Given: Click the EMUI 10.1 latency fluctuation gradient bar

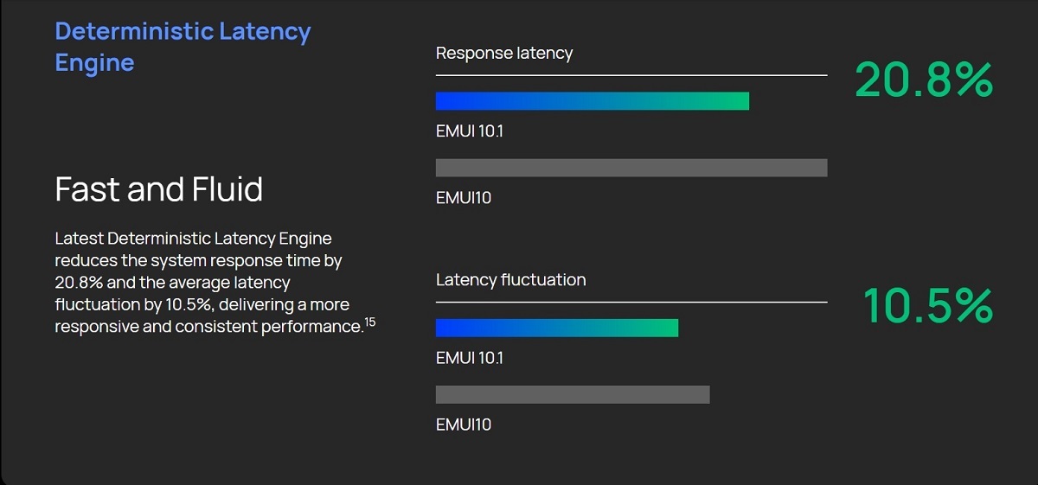Looking at the screenshot, I should coord(557,328).
